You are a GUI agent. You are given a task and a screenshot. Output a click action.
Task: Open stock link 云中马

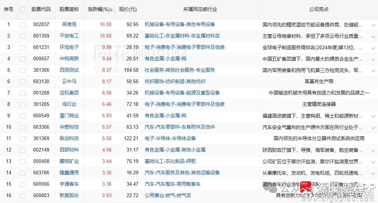69,81
